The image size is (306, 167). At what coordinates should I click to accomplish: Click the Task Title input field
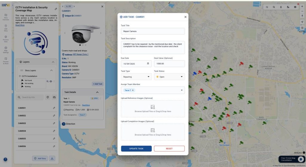click(153, 31)
